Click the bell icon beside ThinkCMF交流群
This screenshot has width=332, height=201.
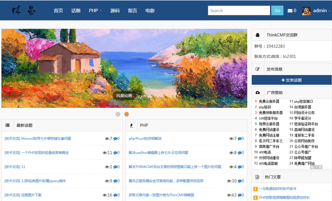point(258,35)
